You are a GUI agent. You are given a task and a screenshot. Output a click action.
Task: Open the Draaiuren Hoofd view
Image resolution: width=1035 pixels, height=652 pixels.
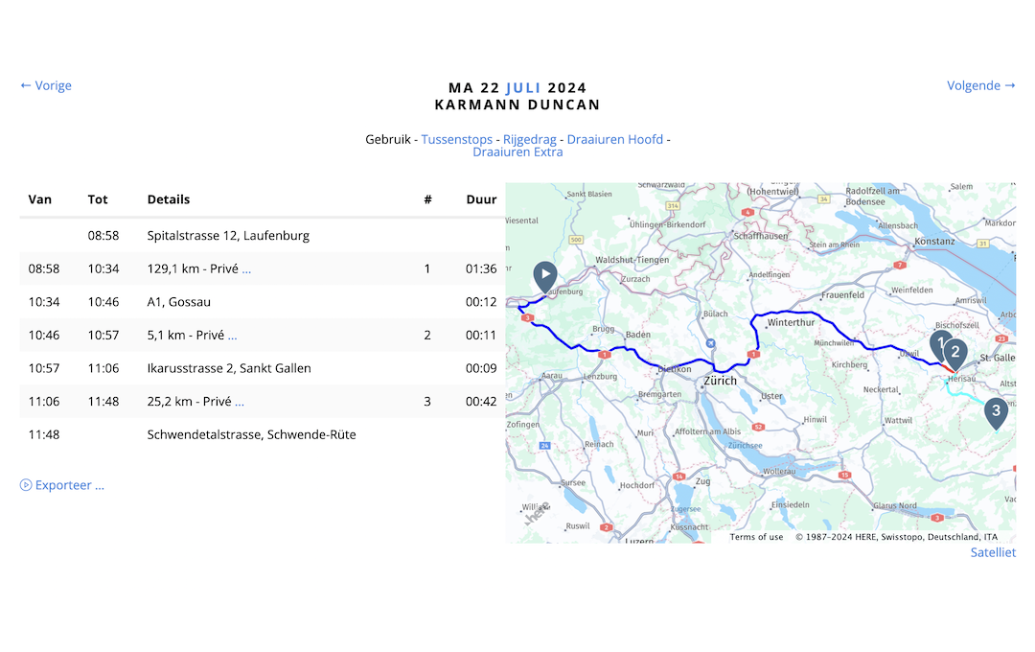click(614, 139)
